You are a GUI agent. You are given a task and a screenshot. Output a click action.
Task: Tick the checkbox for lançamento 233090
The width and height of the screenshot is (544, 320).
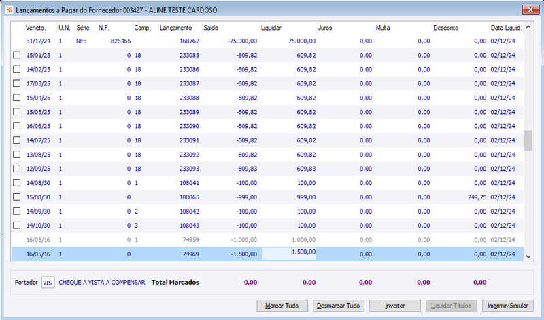tap(16, 126)
